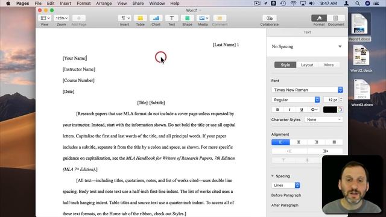Open the Notification Center icon
Viewport: 386px width, 217px height.
coord(376,4)
